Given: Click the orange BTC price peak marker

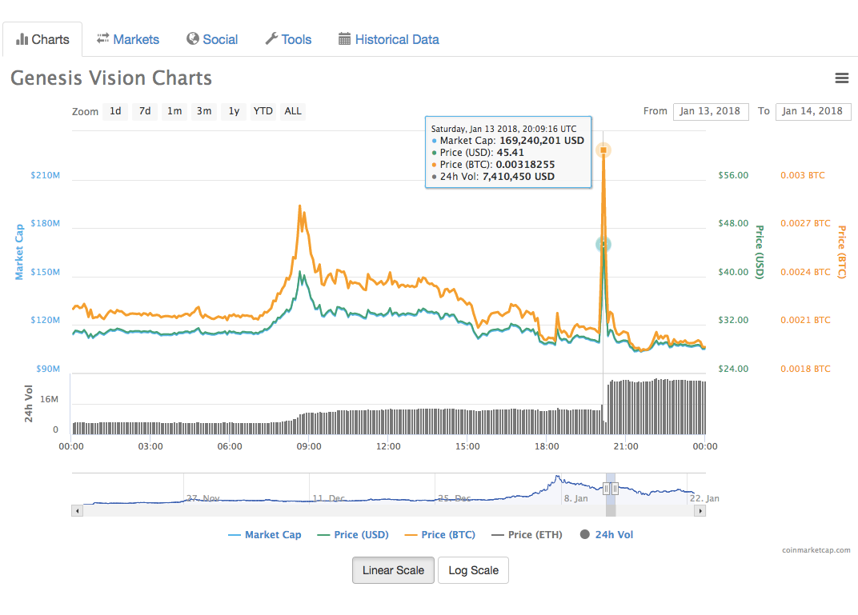Looking at the screenshot, I should pyautogui.click(x=603, y=150).
